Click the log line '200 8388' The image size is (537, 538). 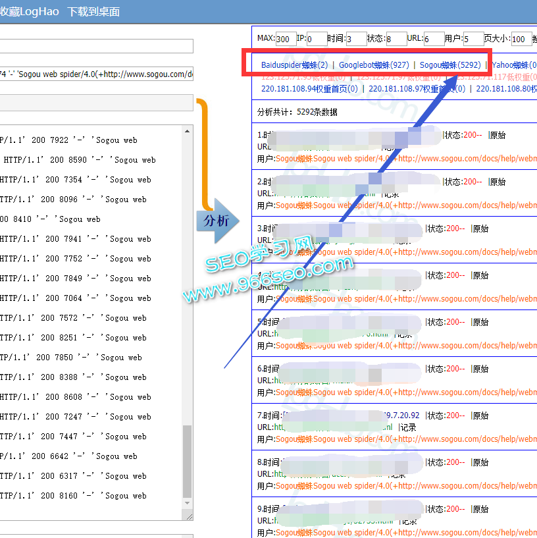[x=74, y=377]
